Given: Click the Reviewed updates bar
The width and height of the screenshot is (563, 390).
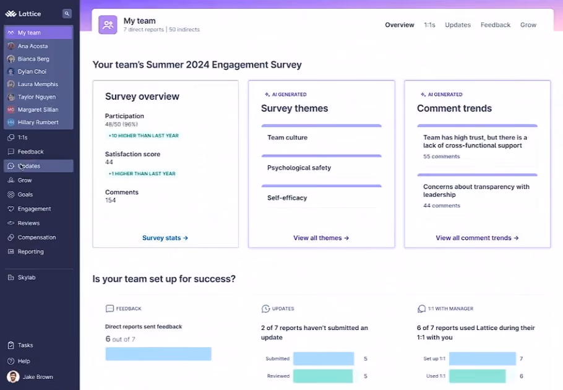Looking at the screenshot, I should [323, 376].
